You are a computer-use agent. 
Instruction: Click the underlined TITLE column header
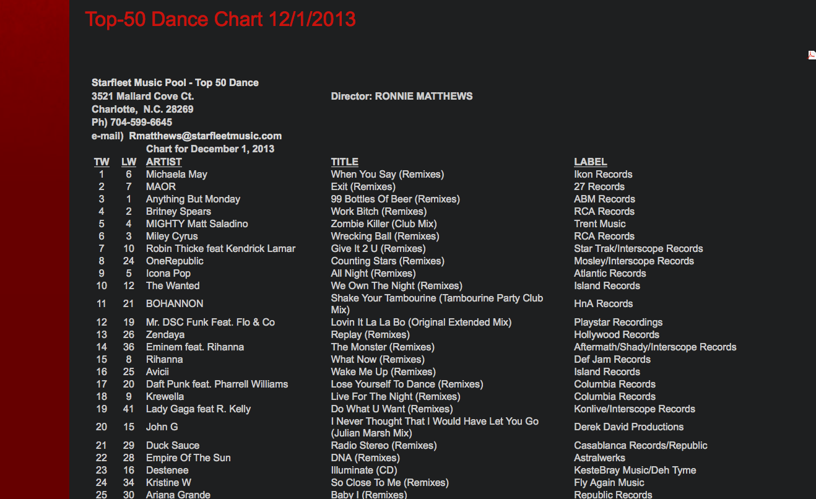click(344, 162)
